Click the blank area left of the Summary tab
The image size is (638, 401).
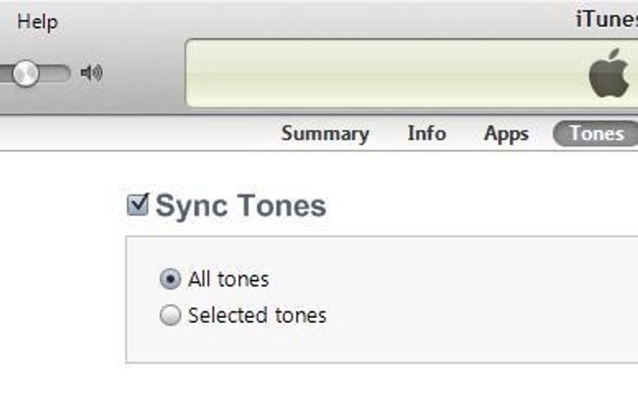click(x=130, y=134)
